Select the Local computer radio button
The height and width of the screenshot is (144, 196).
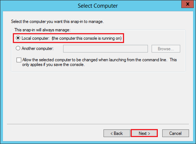18,38
